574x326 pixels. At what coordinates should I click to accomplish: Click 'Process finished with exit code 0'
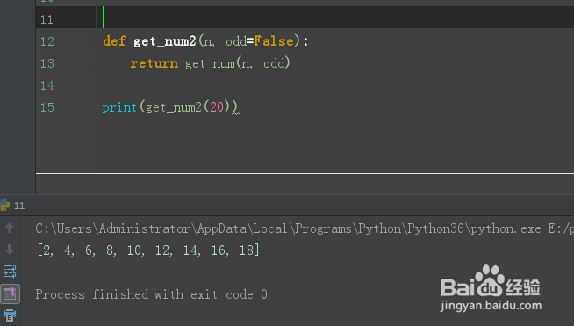click(x=151, y=294)
